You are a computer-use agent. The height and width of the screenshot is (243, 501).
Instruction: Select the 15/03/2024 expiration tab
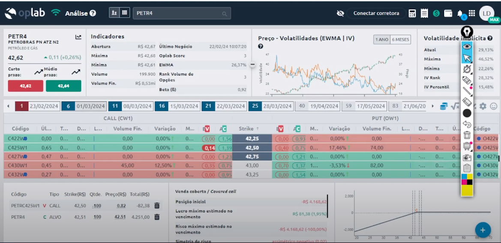(178, 106)
